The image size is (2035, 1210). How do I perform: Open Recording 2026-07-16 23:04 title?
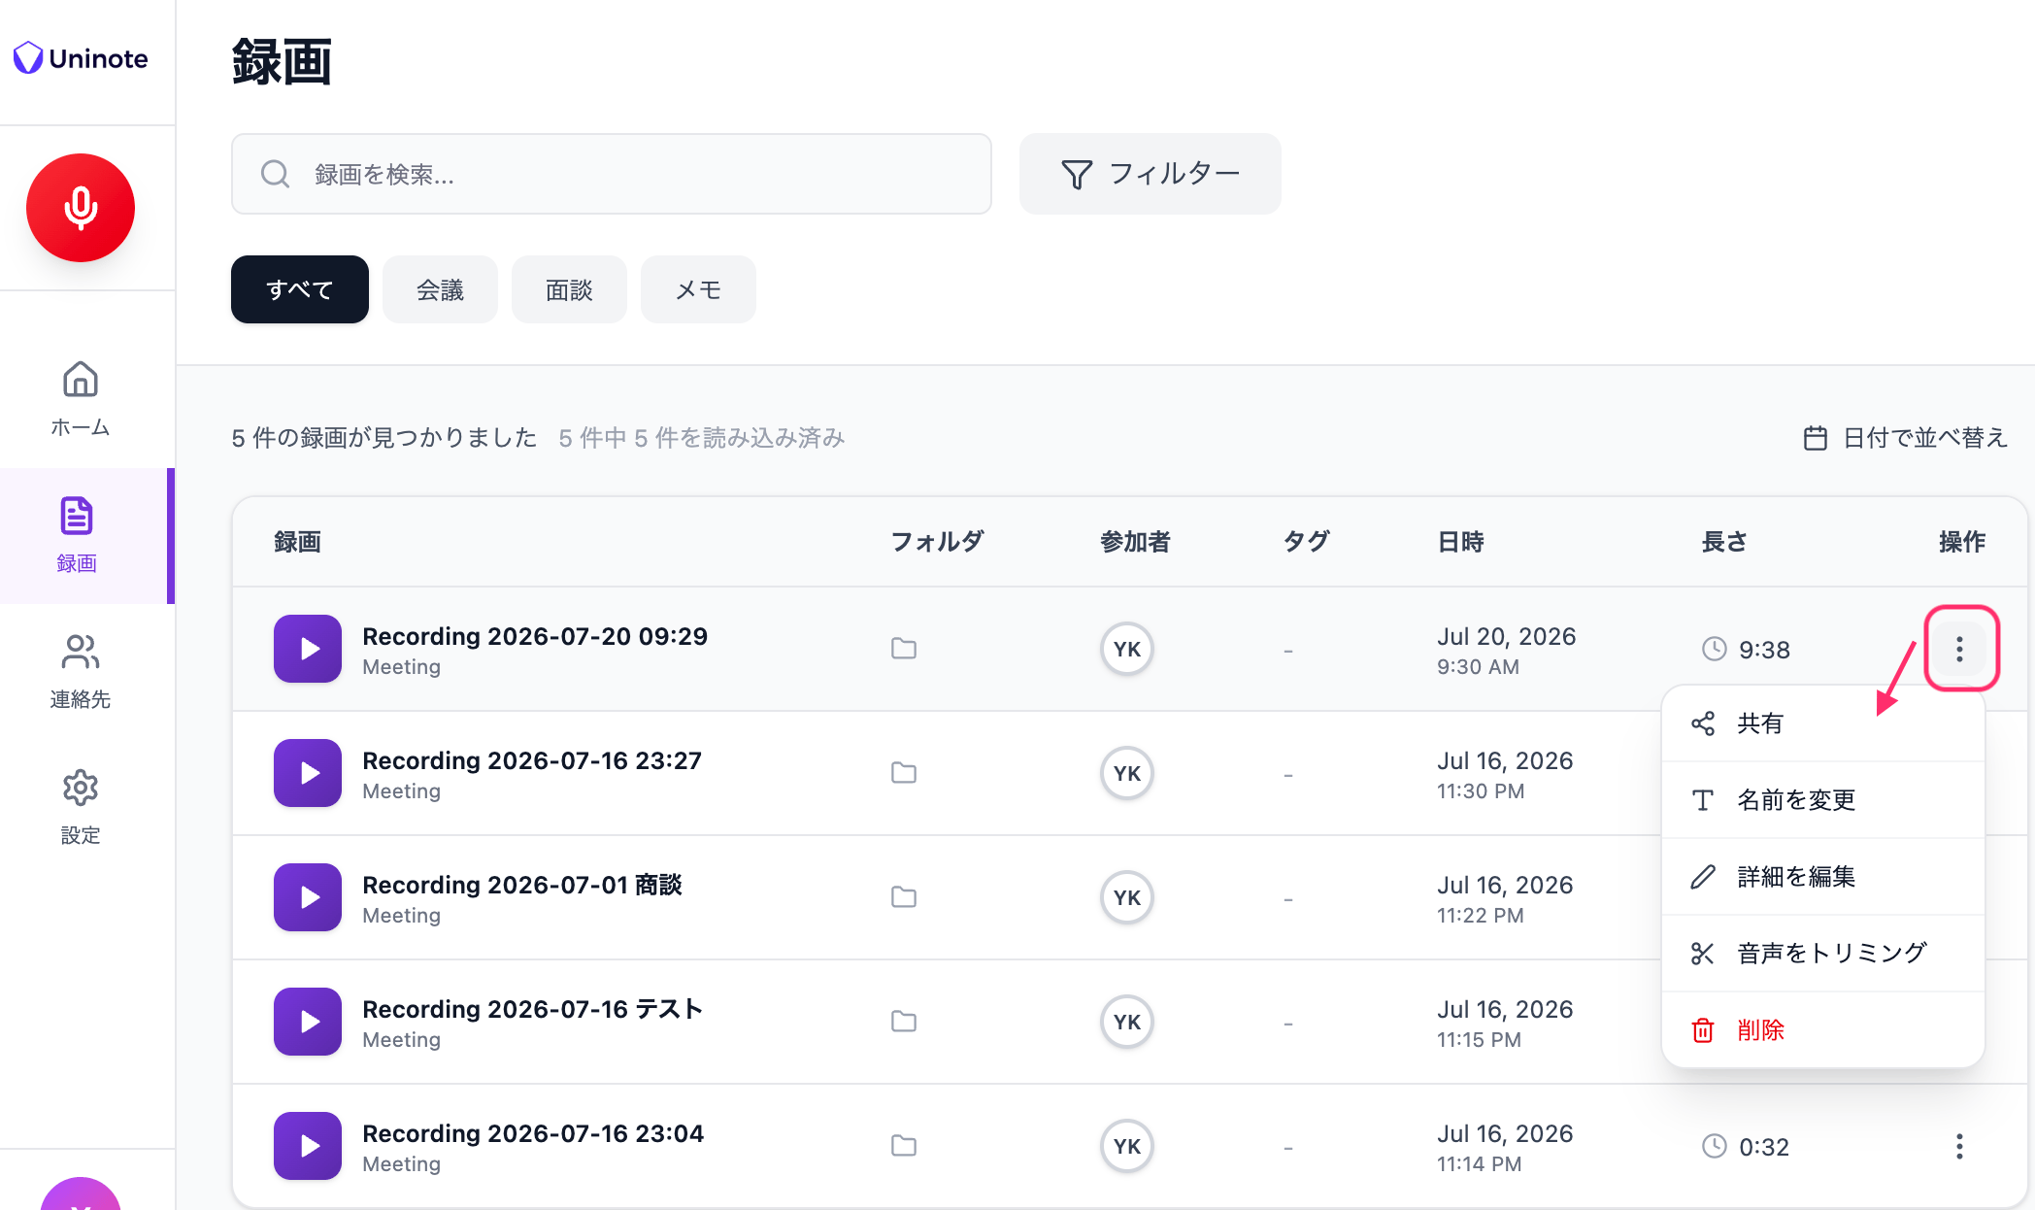pyautogui.click(x=533, y=1133)
